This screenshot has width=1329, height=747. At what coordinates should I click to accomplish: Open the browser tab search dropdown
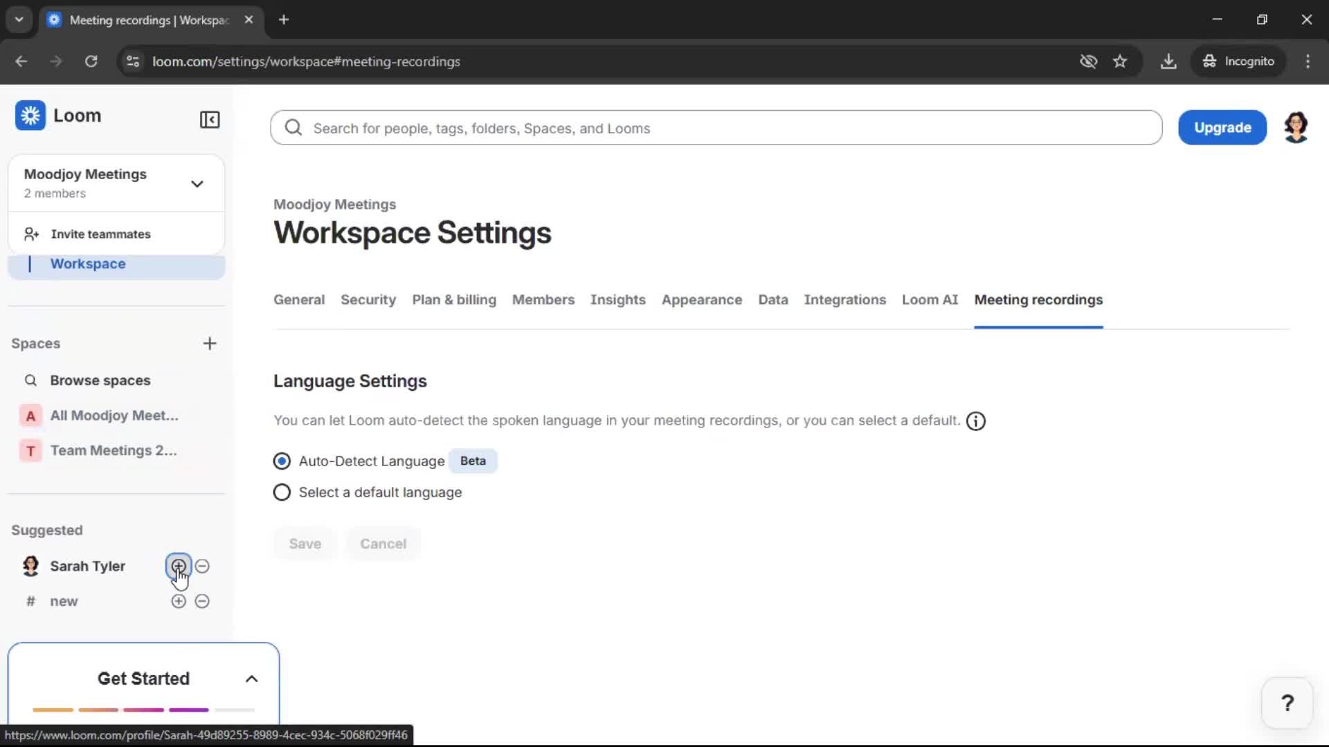pyautogui.click(x=19, y=19)
